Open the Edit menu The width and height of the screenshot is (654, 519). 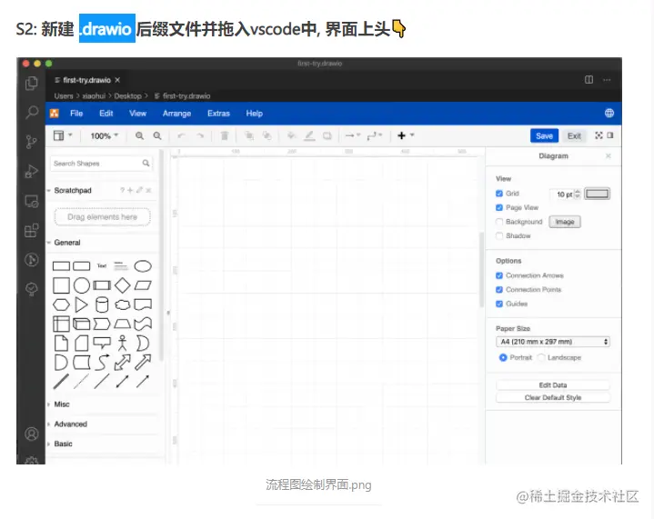pos(106,114)
